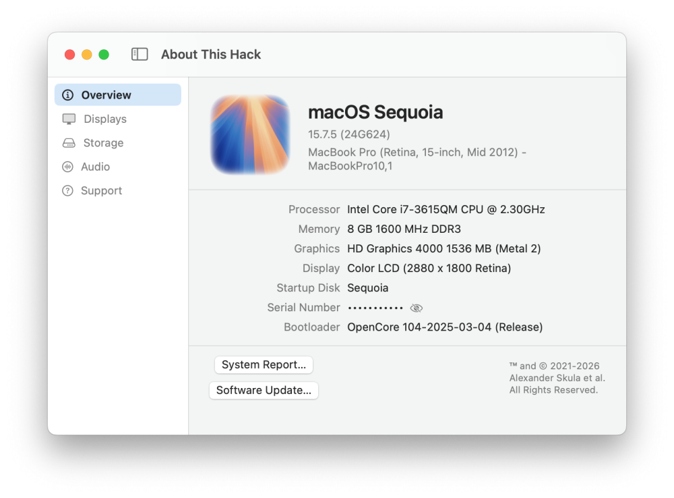Viewport: 674px width, 498px height.
Task: Click the Processor label
Action: coord(314,210)
